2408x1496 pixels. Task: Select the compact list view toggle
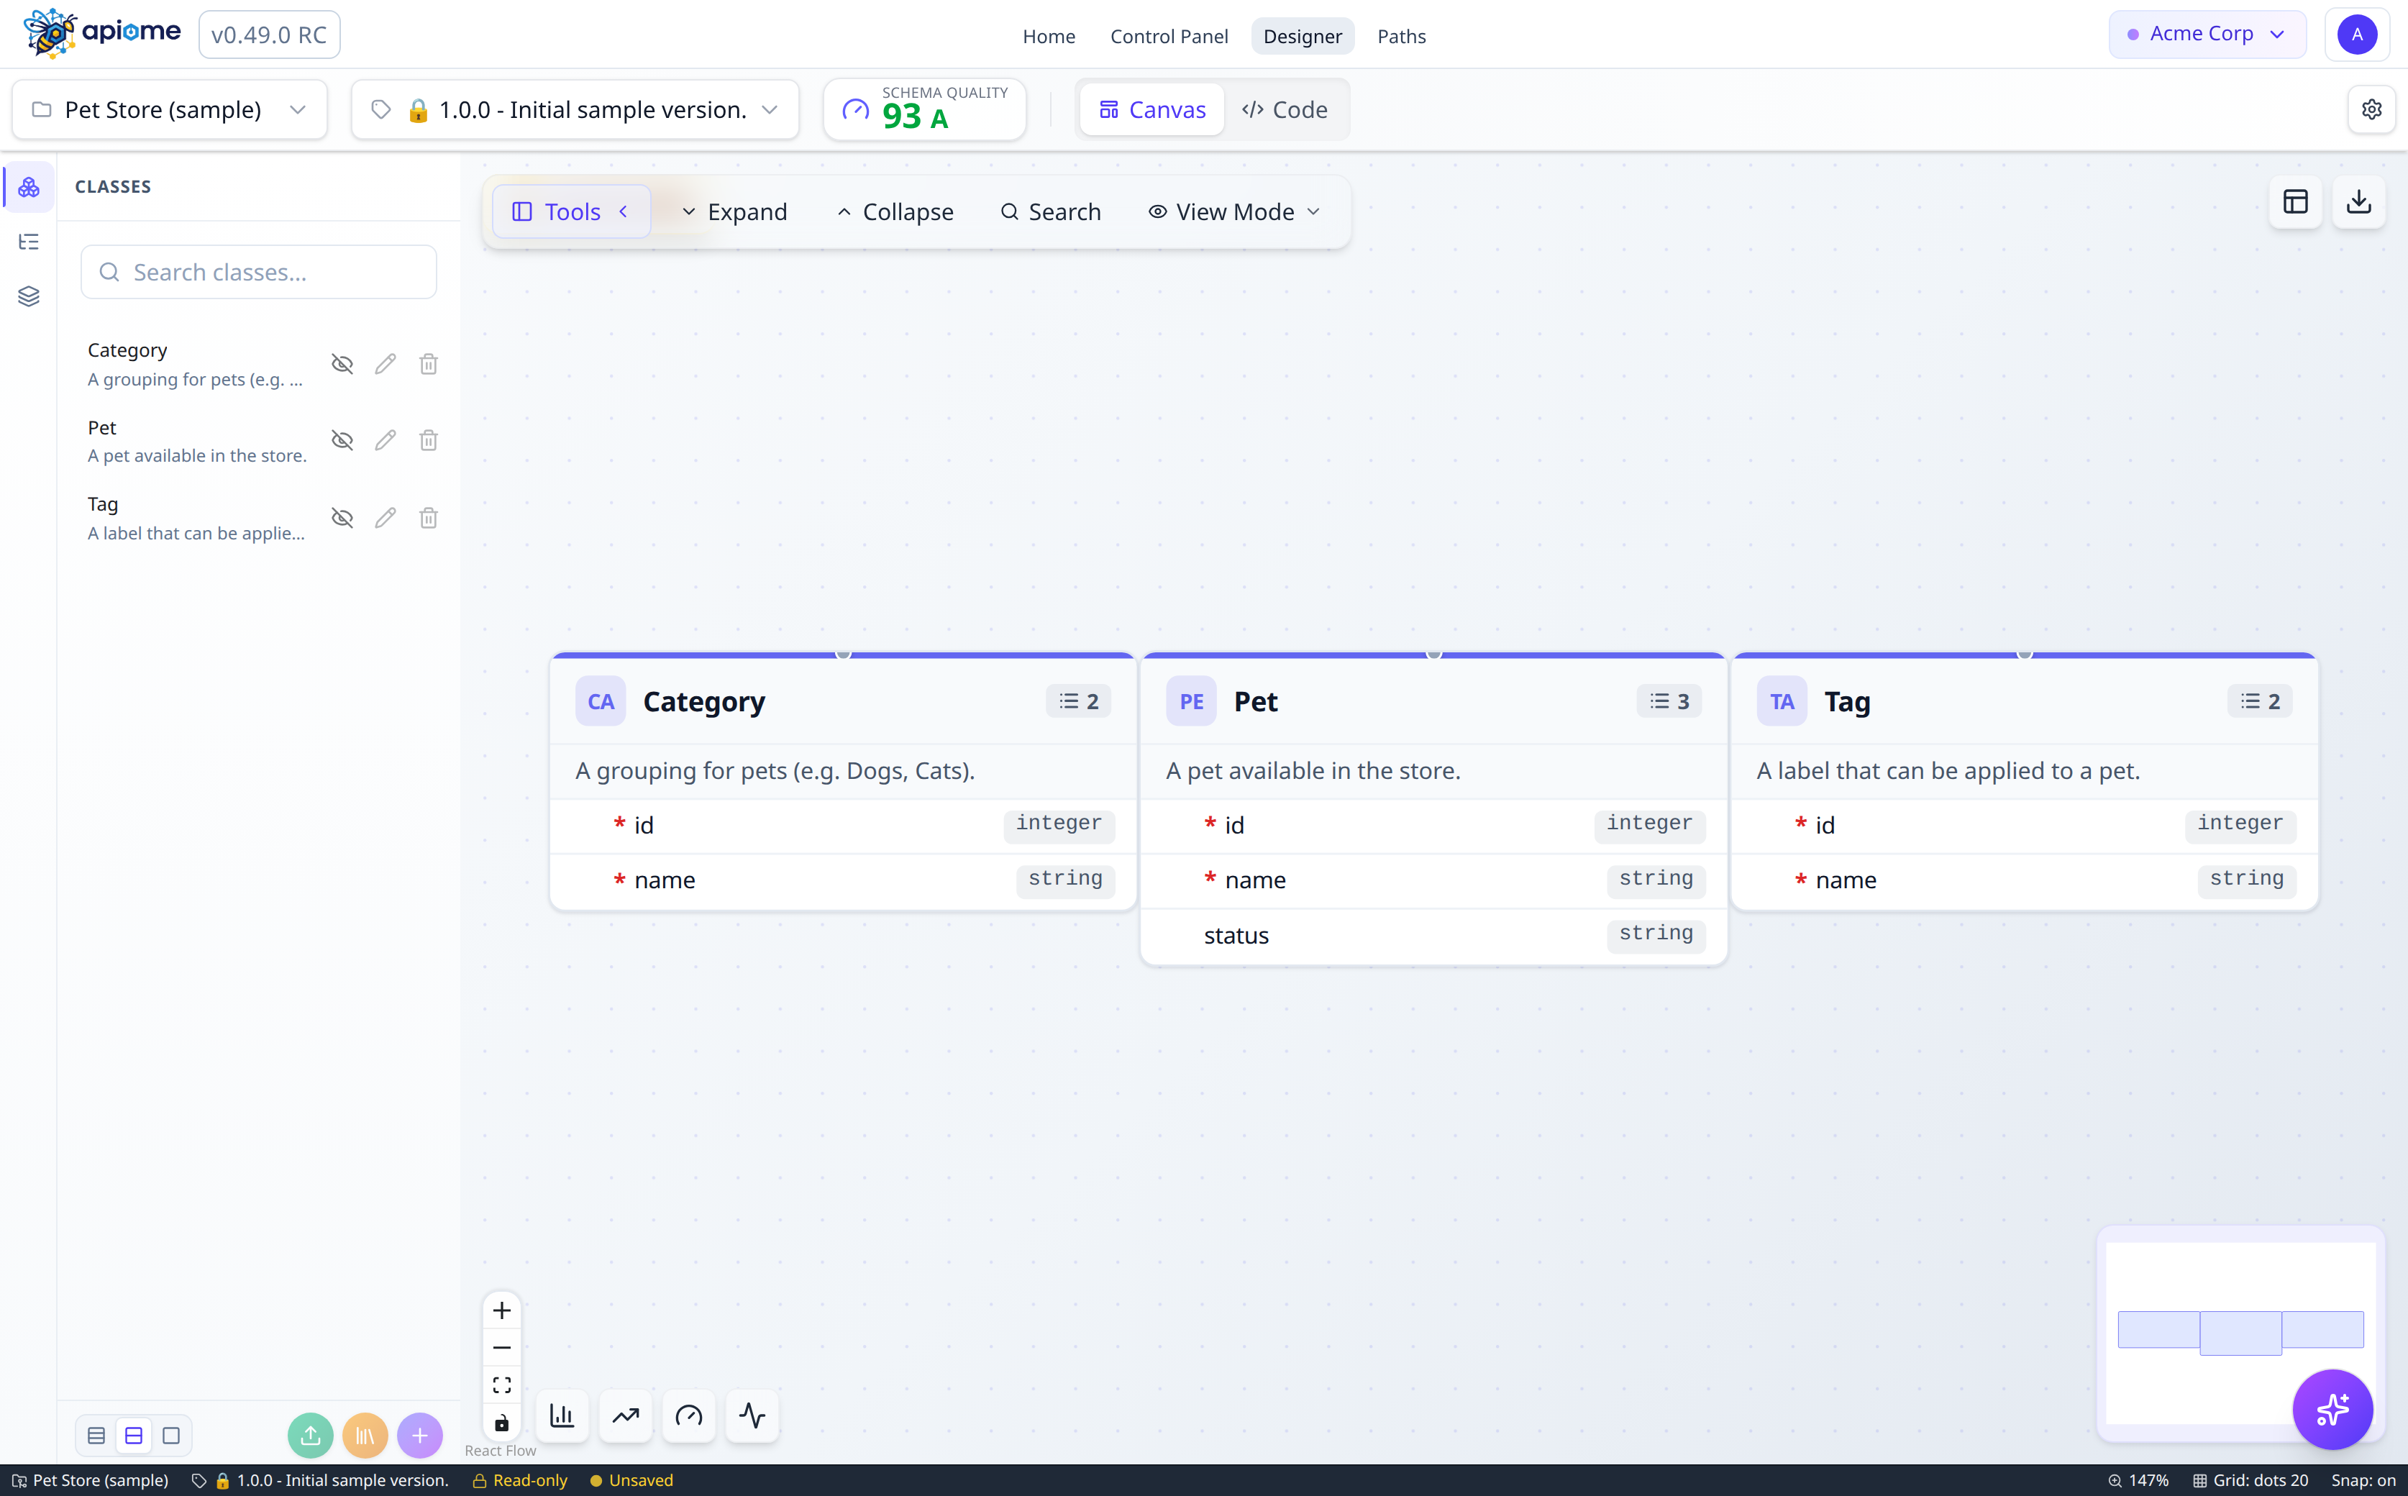tap(96, 1436)
